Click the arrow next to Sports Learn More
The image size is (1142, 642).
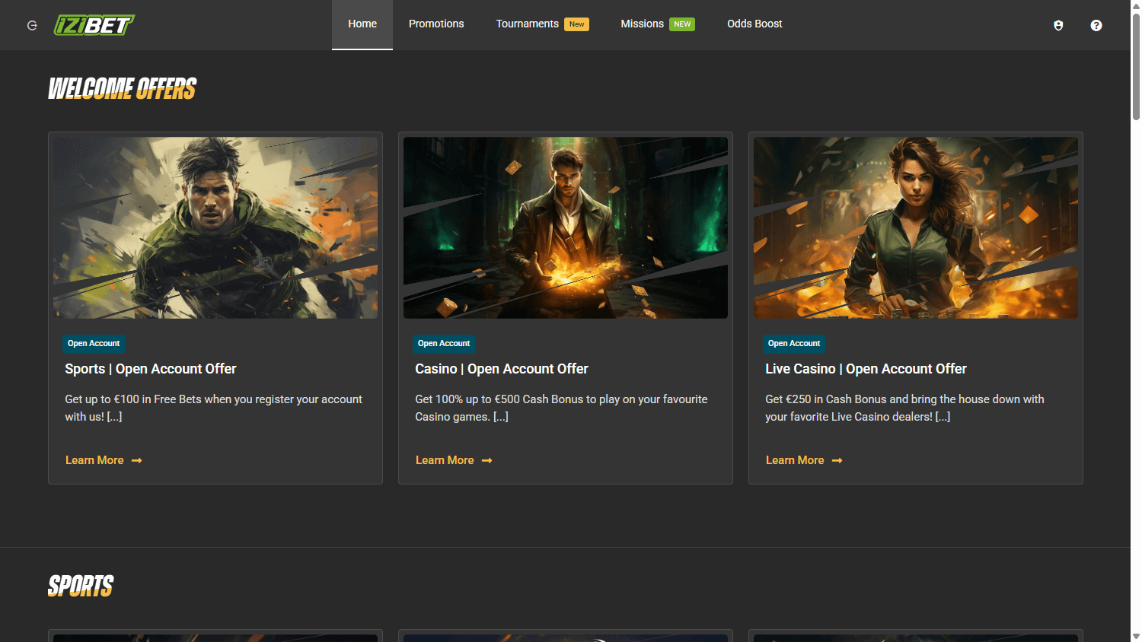click(x=137, y=460)
